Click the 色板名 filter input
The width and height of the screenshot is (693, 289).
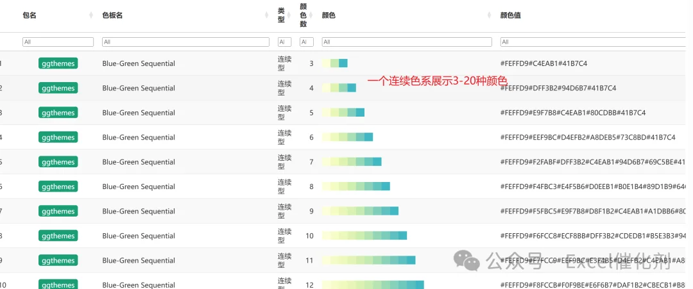point(185,42)
